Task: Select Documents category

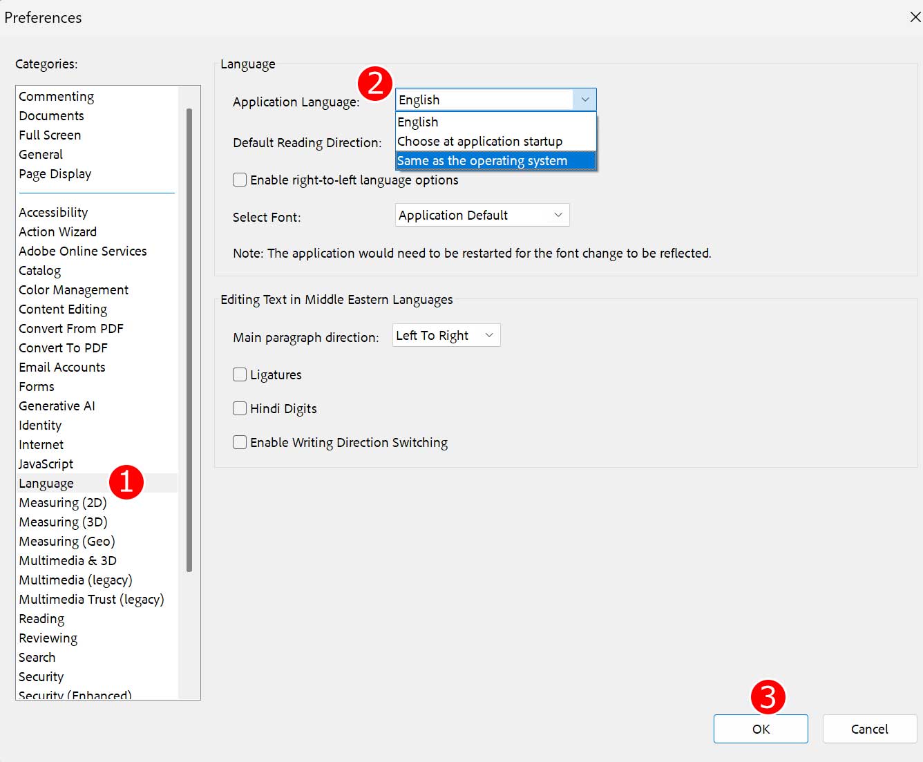Action: [x=52, y=116]
